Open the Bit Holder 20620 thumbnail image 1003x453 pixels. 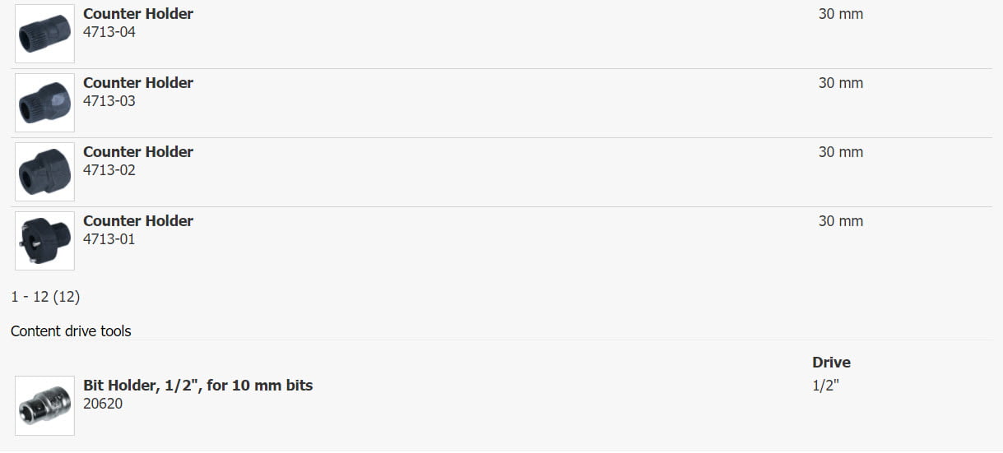point(44,405)
